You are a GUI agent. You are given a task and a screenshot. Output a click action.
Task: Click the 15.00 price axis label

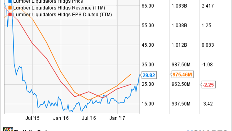pos(148,104)
